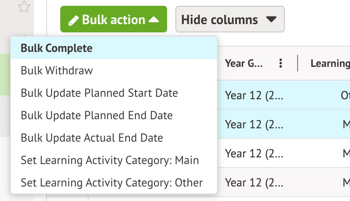Image resolution: width=350 pixels, height=201 pixels.
Task: Choose Bulk Update Actual End Date
Action: [x=92, y=138]
